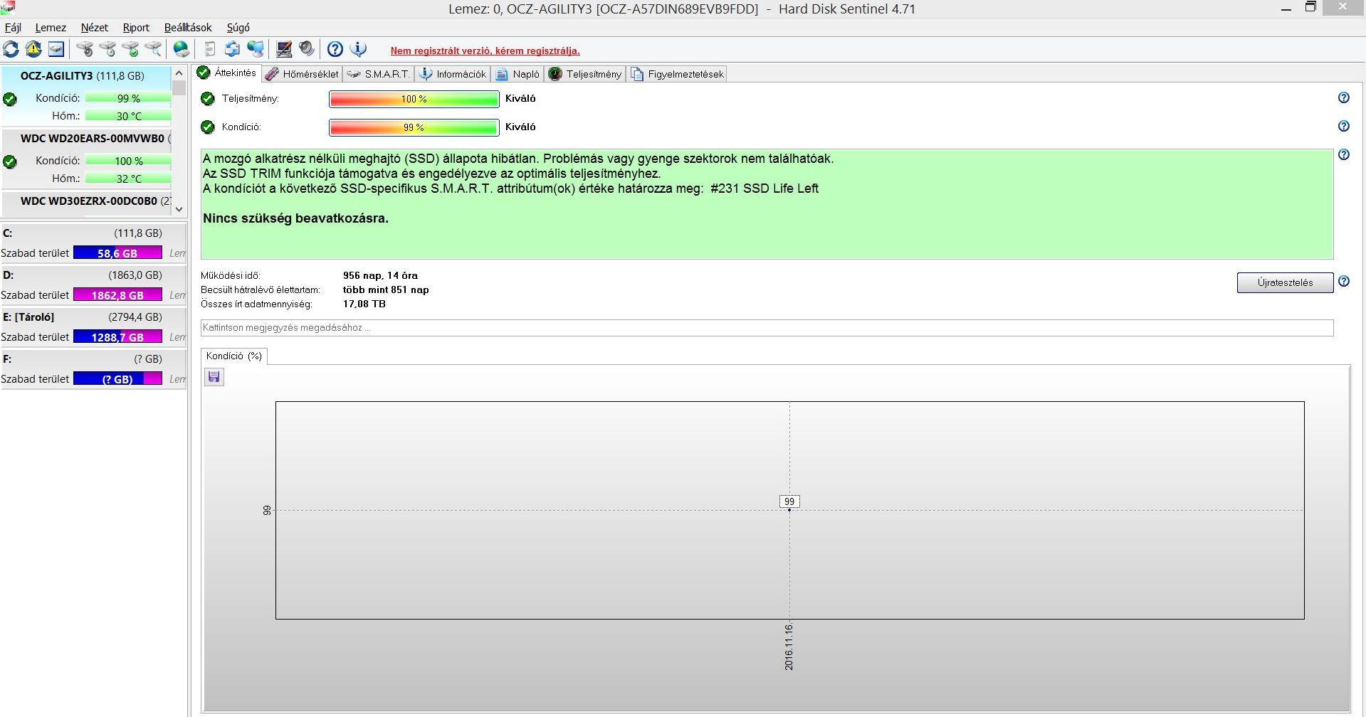Click the blue info bubble toolbar icon
The width and height of the screenshot is (1366, 717).
pyautogui.click(x=358, y=49)
